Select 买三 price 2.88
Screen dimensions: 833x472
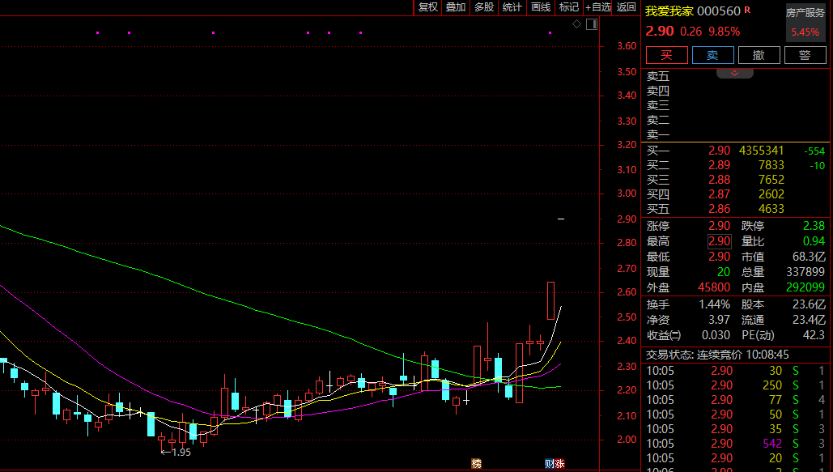click(720, 180)
